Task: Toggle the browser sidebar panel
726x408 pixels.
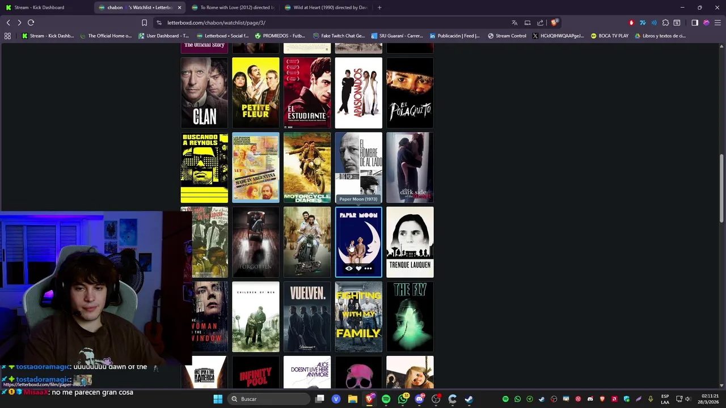Action: pyautogui.click(x=695, y=23)
